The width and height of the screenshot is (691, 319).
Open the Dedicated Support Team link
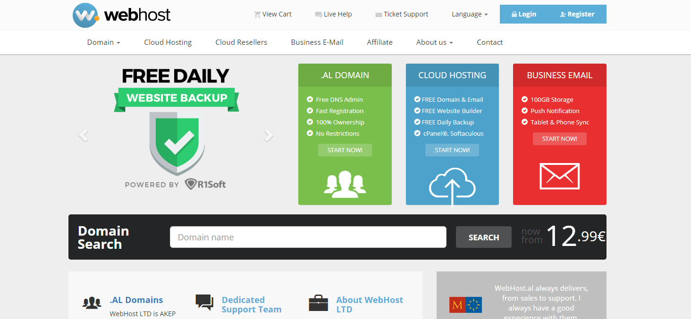coord(252,305)
